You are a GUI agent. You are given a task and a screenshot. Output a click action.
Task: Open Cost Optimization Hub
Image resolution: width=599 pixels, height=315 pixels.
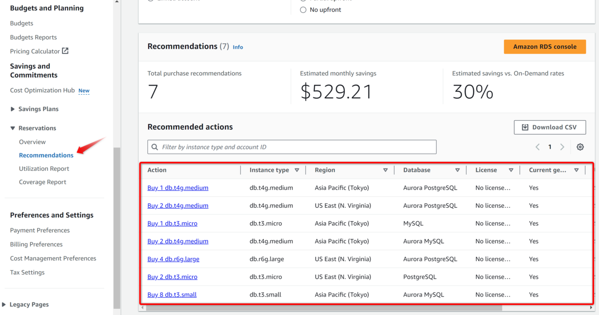[x=42, y=90]
